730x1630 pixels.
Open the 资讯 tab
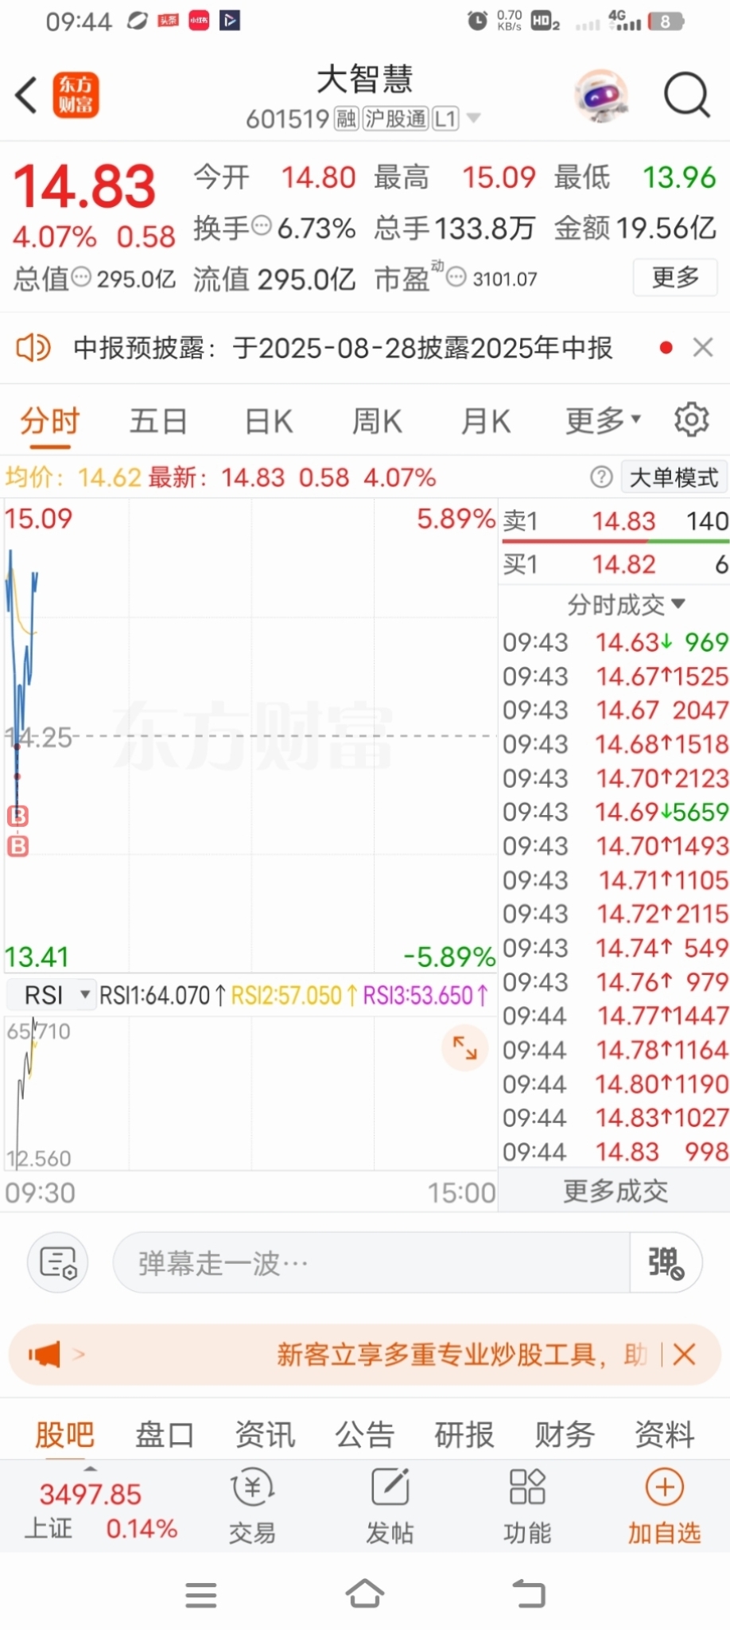pyautogui.click(x=265, y=1434)
